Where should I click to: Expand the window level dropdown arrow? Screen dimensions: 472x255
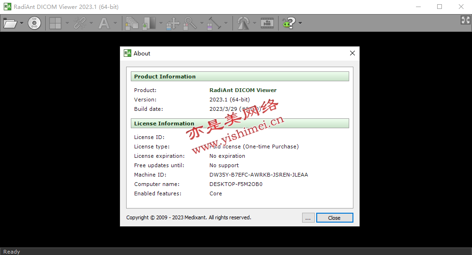[161, 23]
